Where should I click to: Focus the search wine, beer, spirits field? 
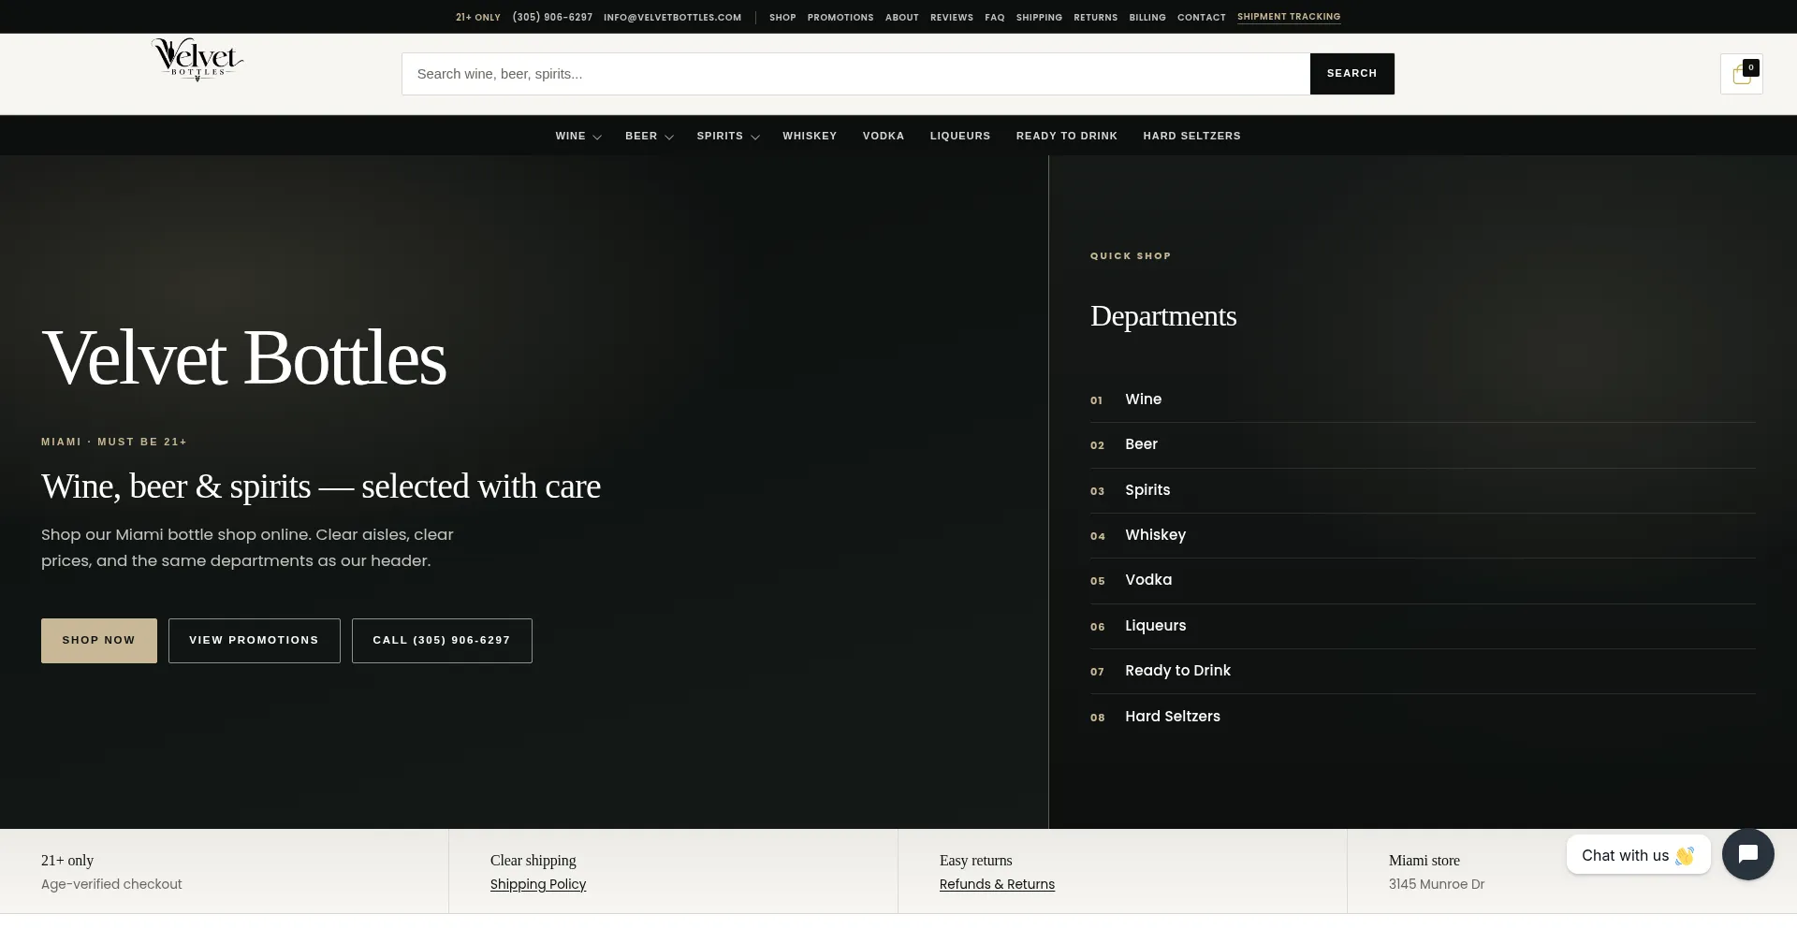click(855, 74)
